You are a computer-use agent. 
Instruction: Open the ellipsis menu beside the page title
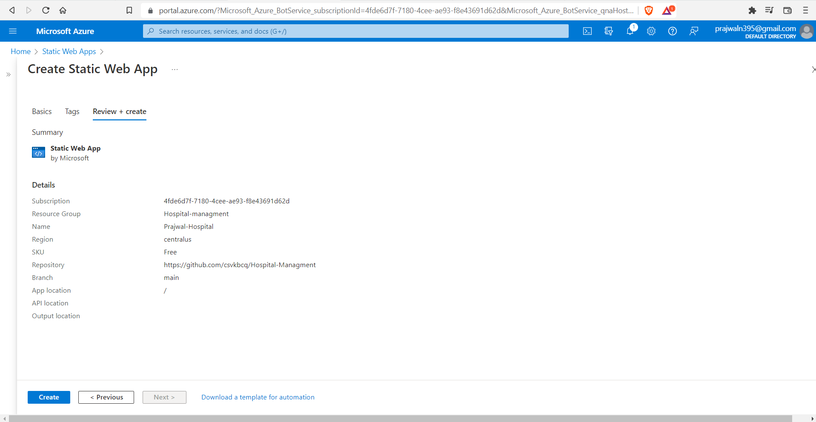174,69
